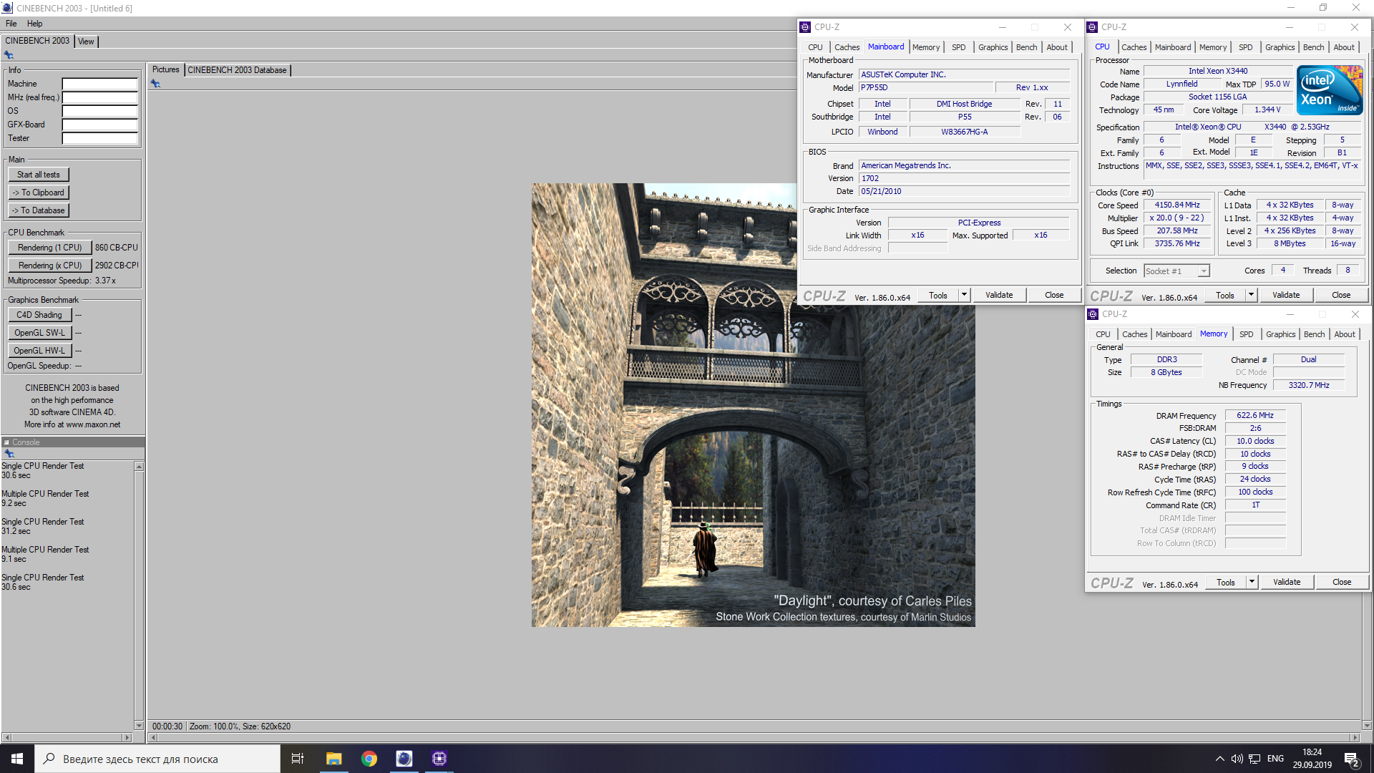Click the pin icon under CINEBENCH 2003 tab

pos(9,55)
